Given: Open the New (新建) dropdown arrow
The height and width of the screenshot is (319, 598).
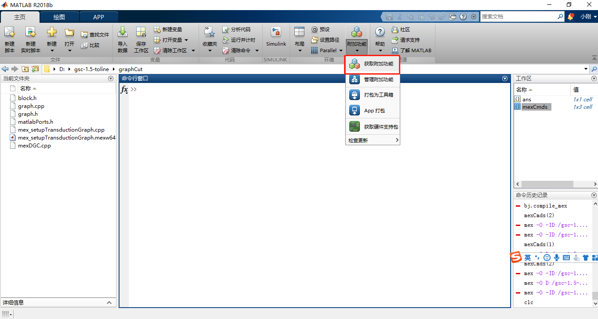Looking at the screenshot, I should [x=52, y=50].
